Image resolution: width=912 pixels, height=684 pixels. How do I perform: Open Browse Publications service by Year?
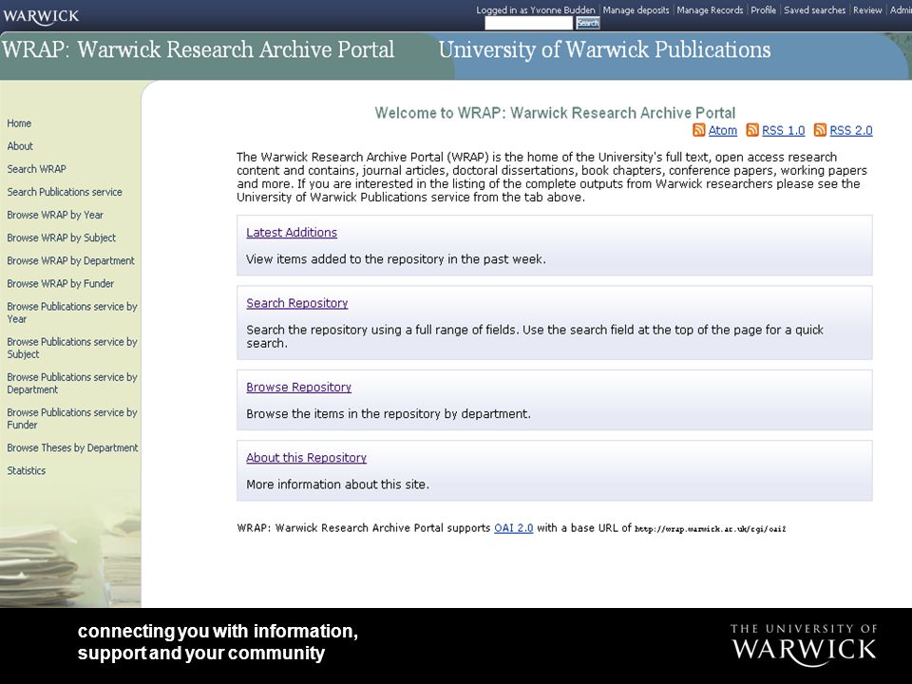[x=72, y=313]
